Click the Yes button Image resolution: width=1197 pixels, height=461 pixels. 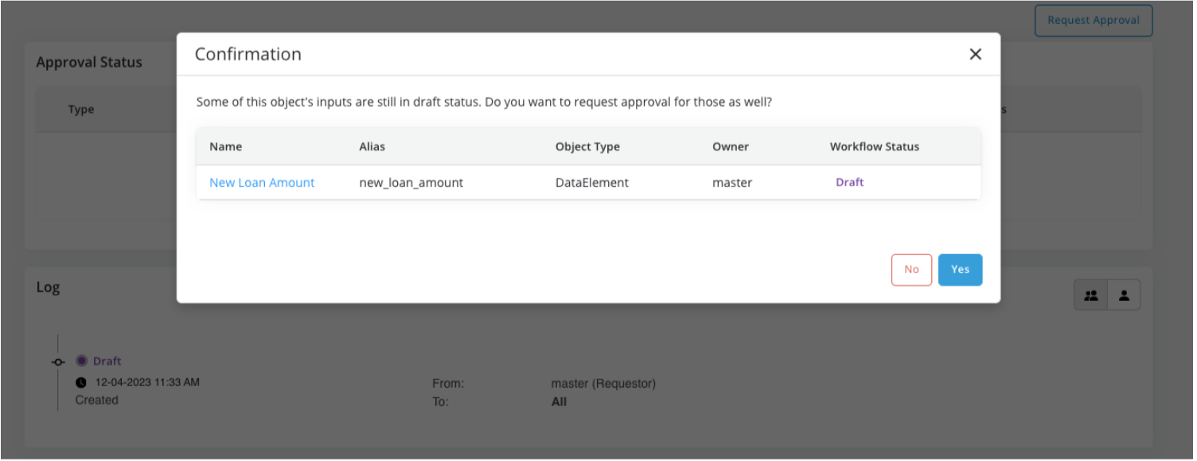pos(960,270)
